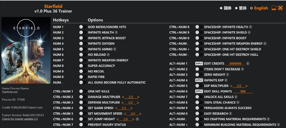Click info icon beside Spaceship: Infinite Weapon Energy

(265, 43)
